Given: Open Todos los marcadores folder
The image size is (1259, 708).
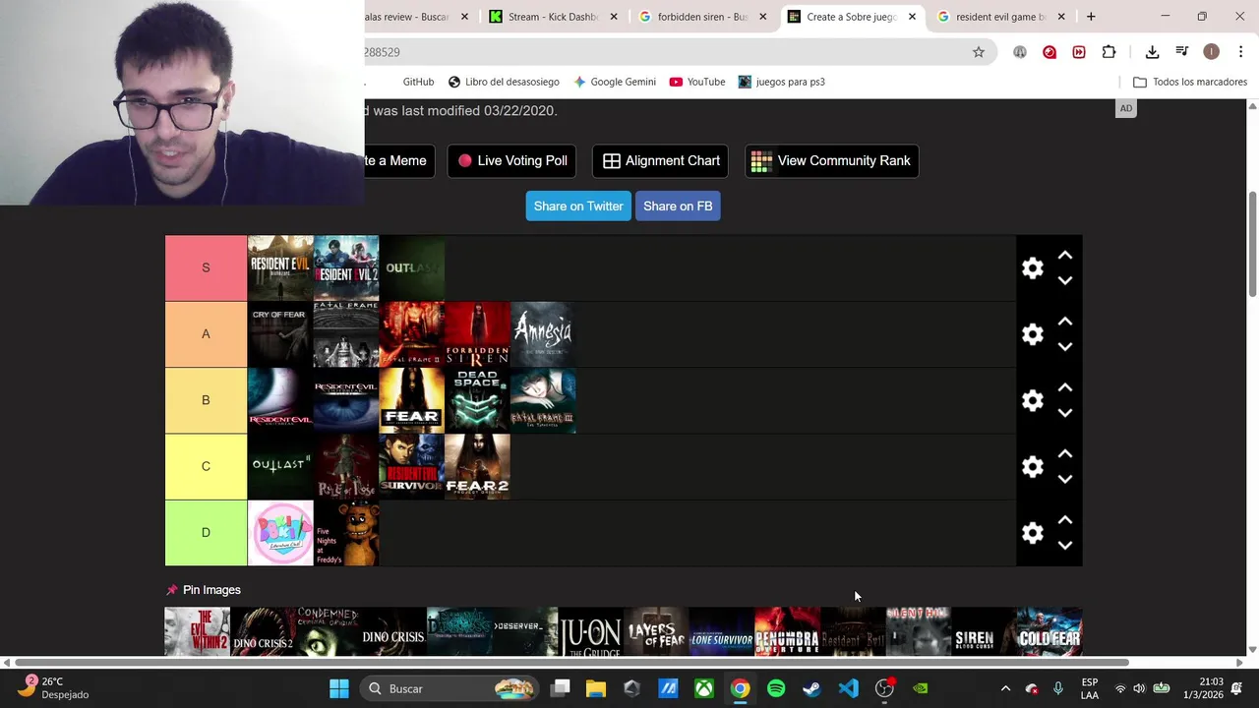Looking at the screenshot, I should pos(1190,82).
